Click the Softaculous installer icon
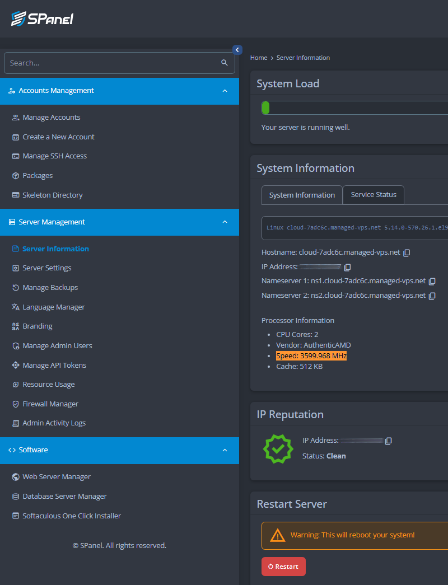Screen dimensions: 448x585 click(x=16, y=516)
